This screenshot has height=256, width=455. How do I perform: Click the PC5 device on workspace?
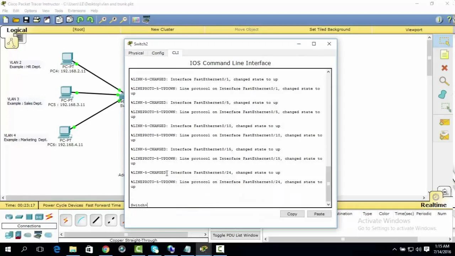[66, 92]
